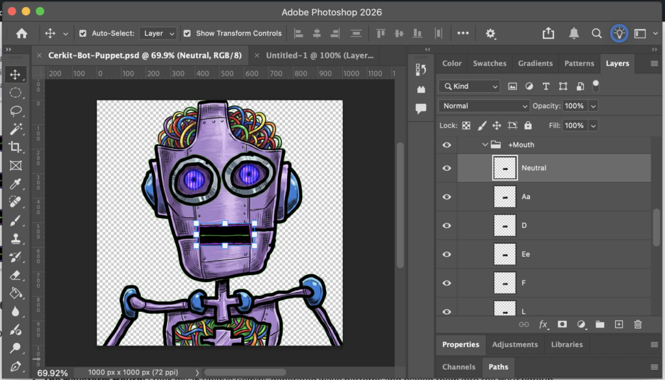Select the Eyedropper tool

pyautogui.click(x=16, y=184)
